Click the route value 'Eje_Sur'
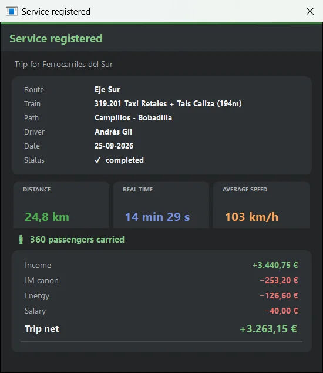This screenshot has height=373, width=323. [x=107, y=90]
